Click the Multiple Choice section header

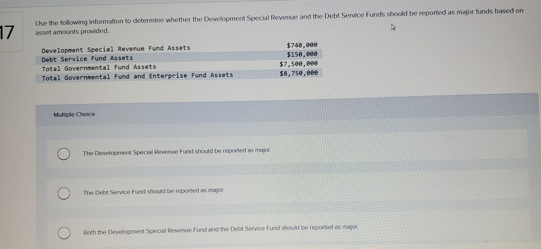[x=74, y=114]
